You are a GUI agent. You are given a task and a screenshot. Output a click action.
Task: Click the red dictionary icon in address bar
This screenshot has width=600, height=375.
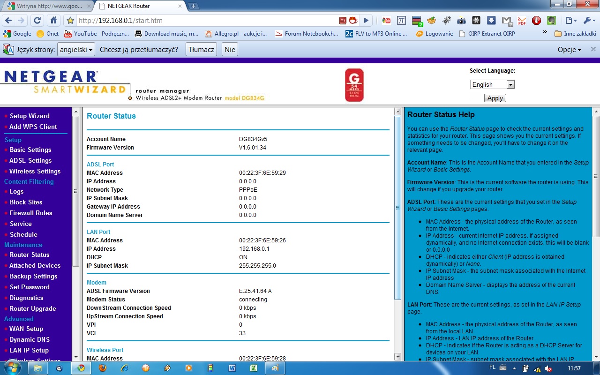[x=343, y=21]
